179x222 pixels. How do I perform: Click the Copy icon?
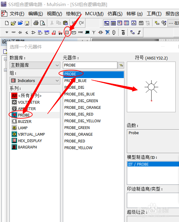59,23
